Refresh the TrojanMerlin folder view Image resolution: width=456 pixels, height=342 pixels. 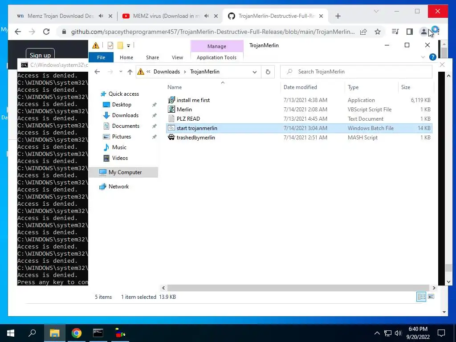coord(268,72)
